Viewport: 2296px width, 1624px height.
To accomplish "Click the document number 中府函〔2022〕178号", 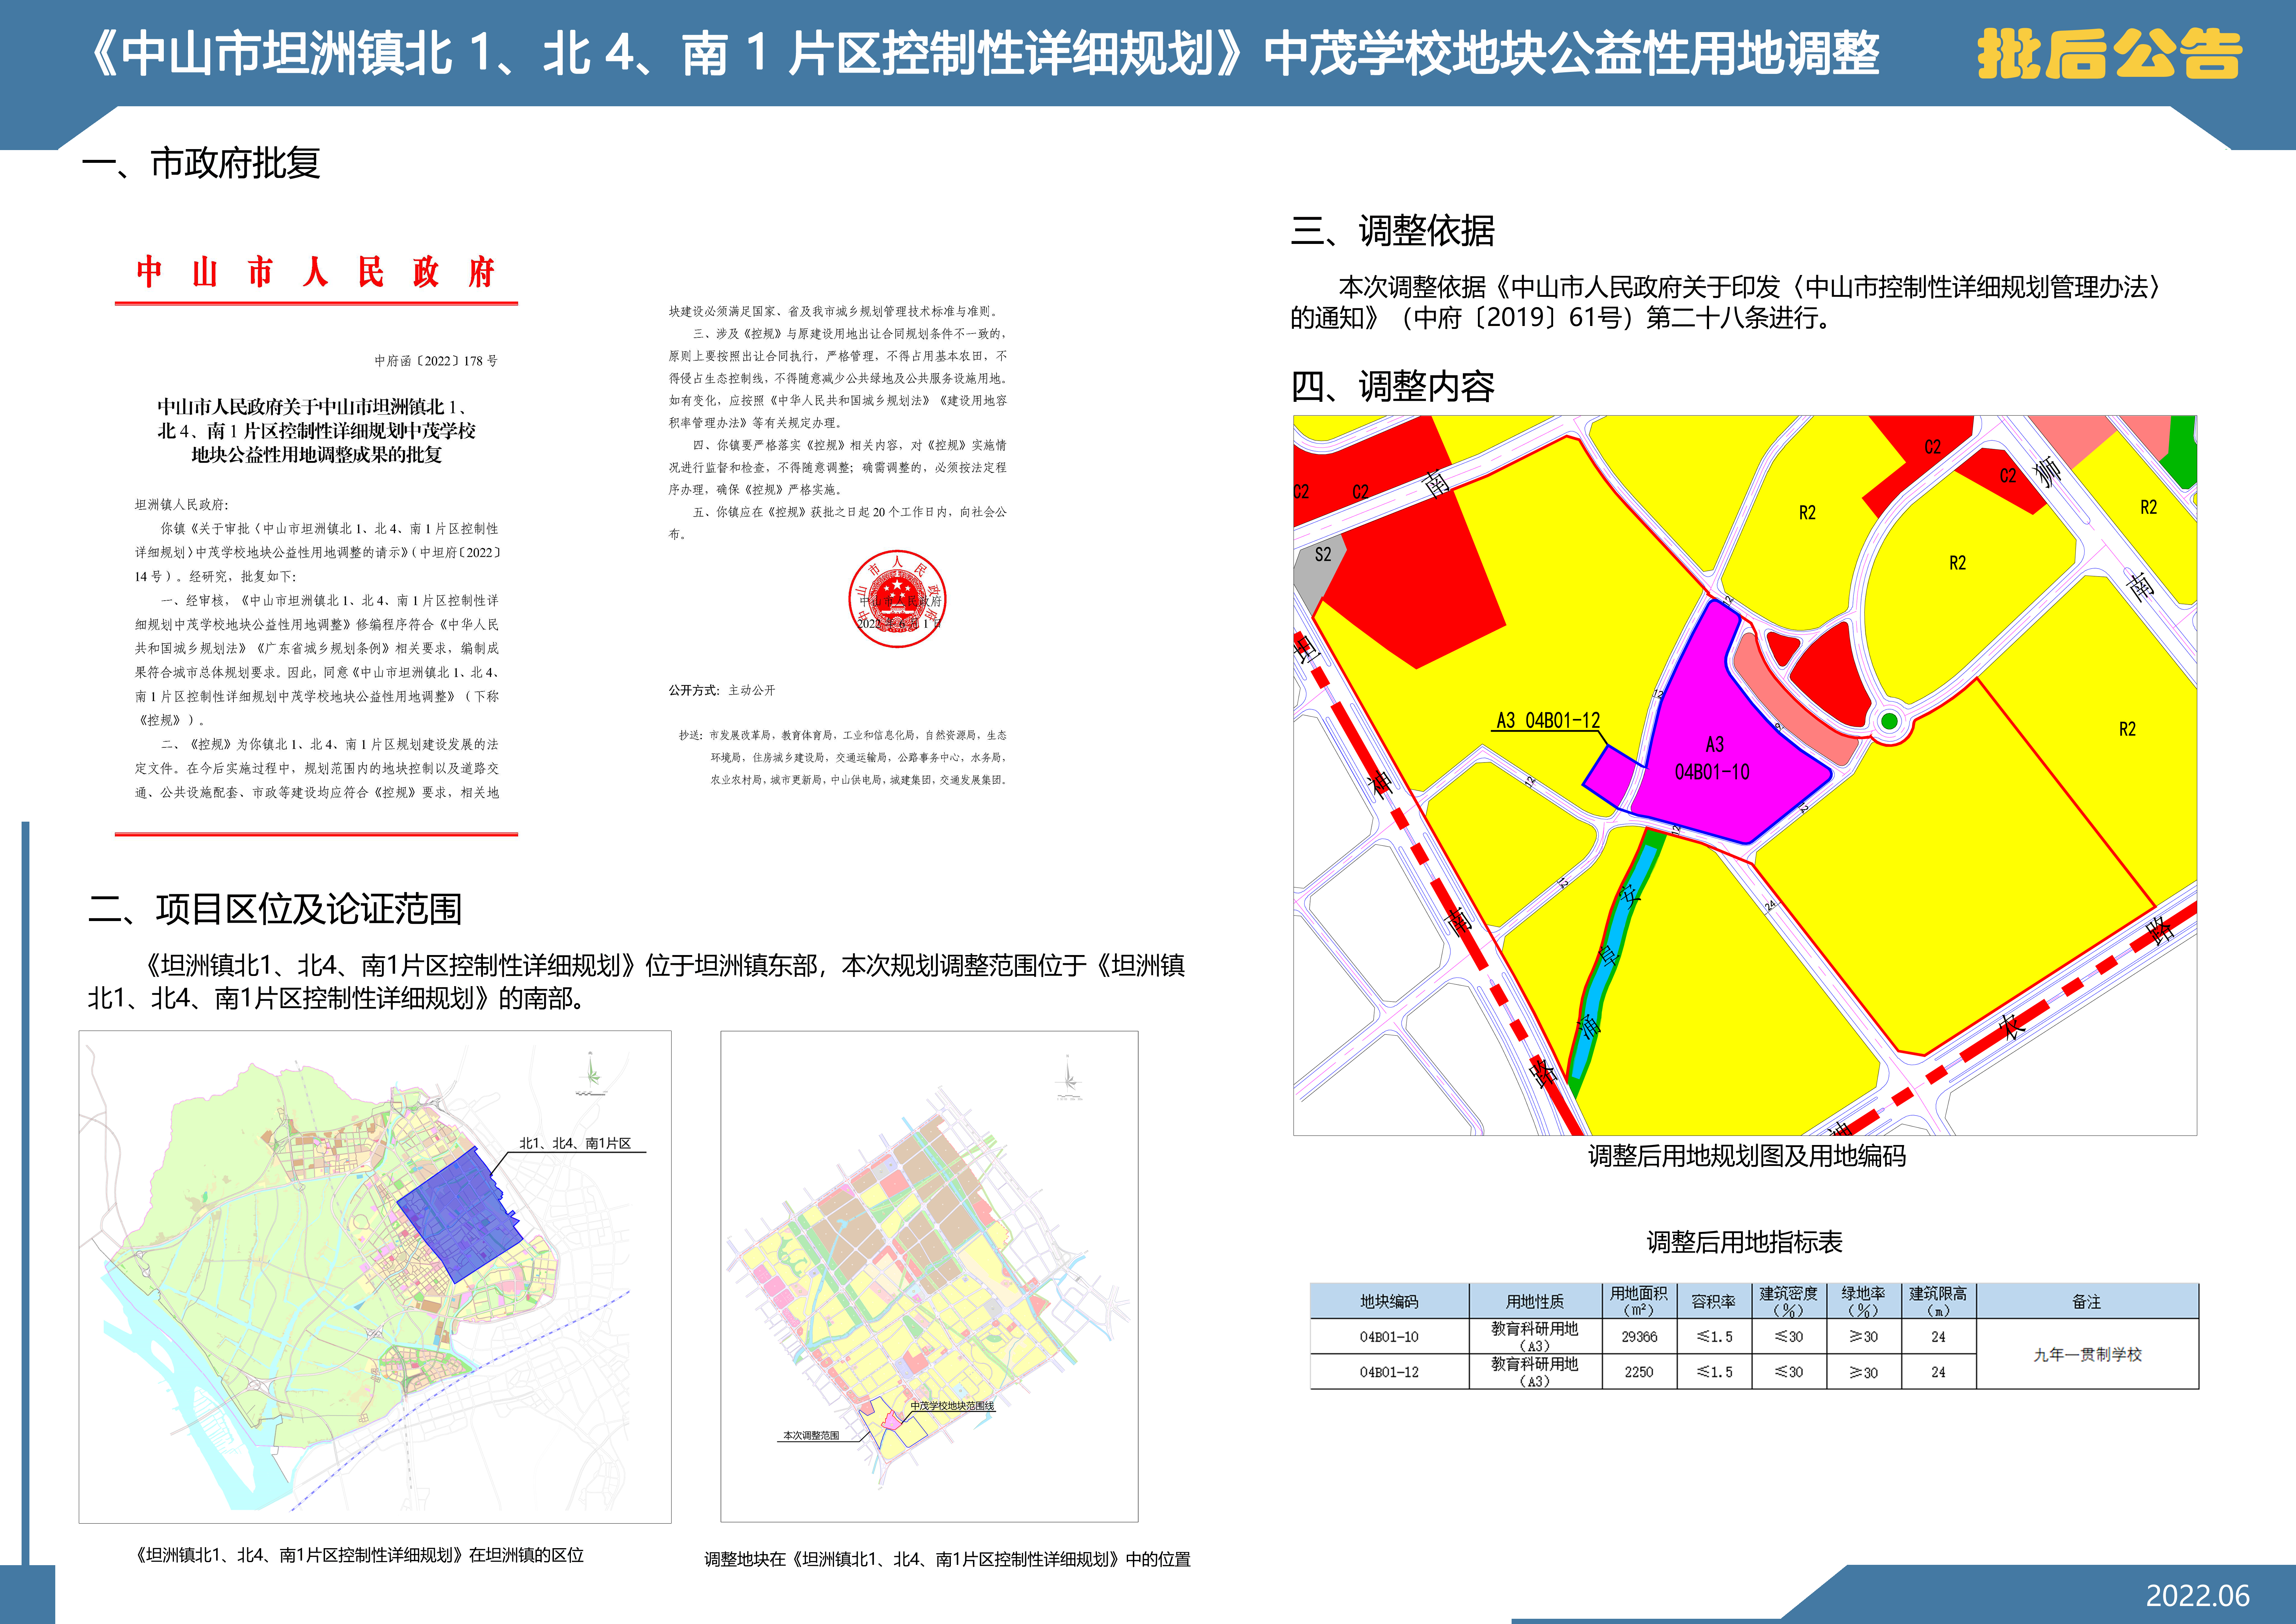I will [x=436, y=361].
